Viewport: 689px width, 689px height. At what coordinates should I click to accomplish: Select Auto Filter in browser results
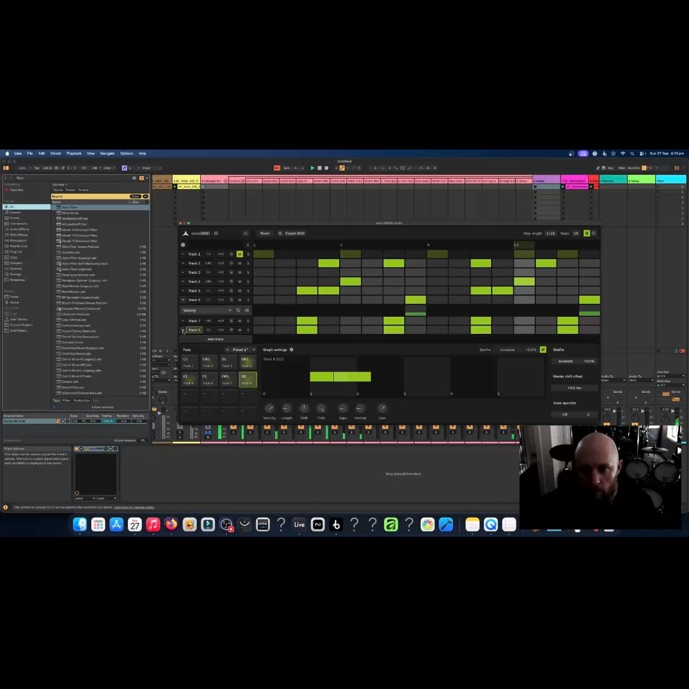(100, 207)
